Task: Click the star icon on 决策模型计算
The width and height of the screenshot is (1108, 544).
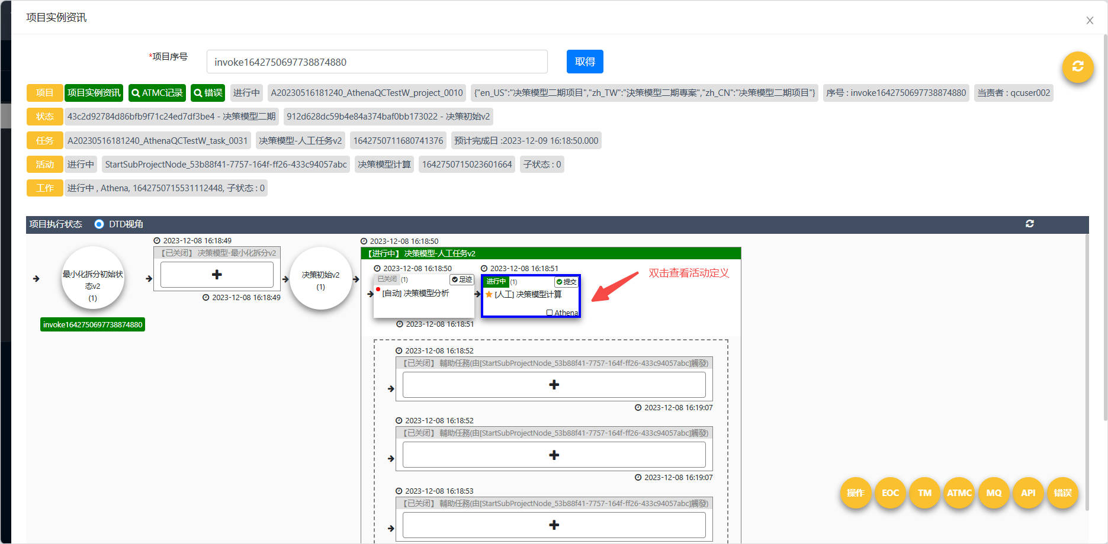Action: click(x=489, y=294)
